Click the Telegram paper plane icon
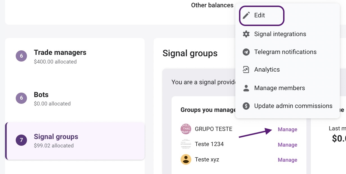346x174 pixels. click(246, 52)
